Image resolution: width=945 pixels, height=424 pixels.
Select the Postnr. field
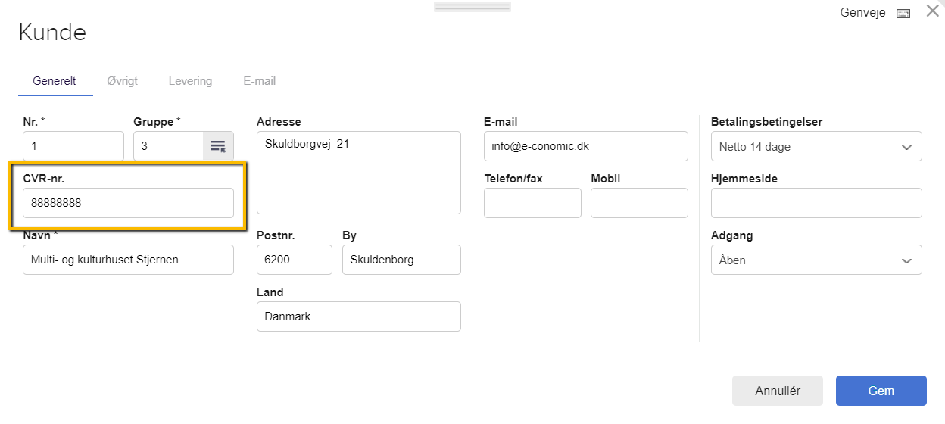point(294,260)
